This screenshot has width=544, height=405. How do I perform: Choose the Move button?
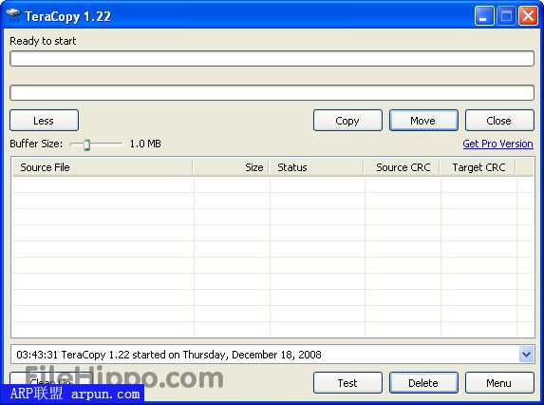tap(423, 121)
